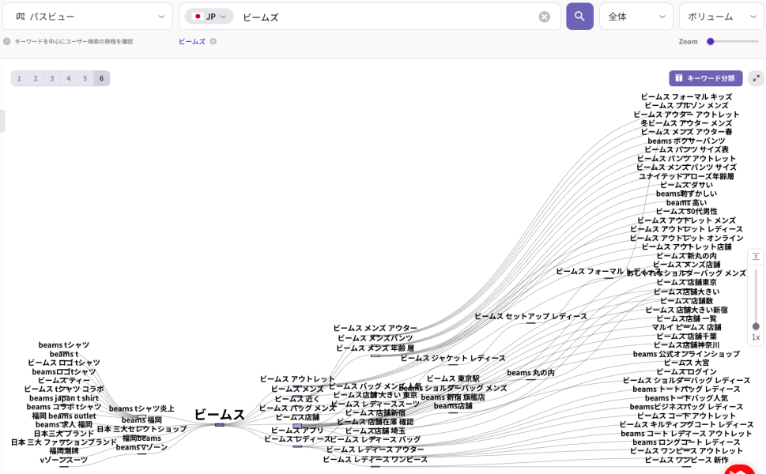Open the パスビュー view dropdown

tap(88, 17)
